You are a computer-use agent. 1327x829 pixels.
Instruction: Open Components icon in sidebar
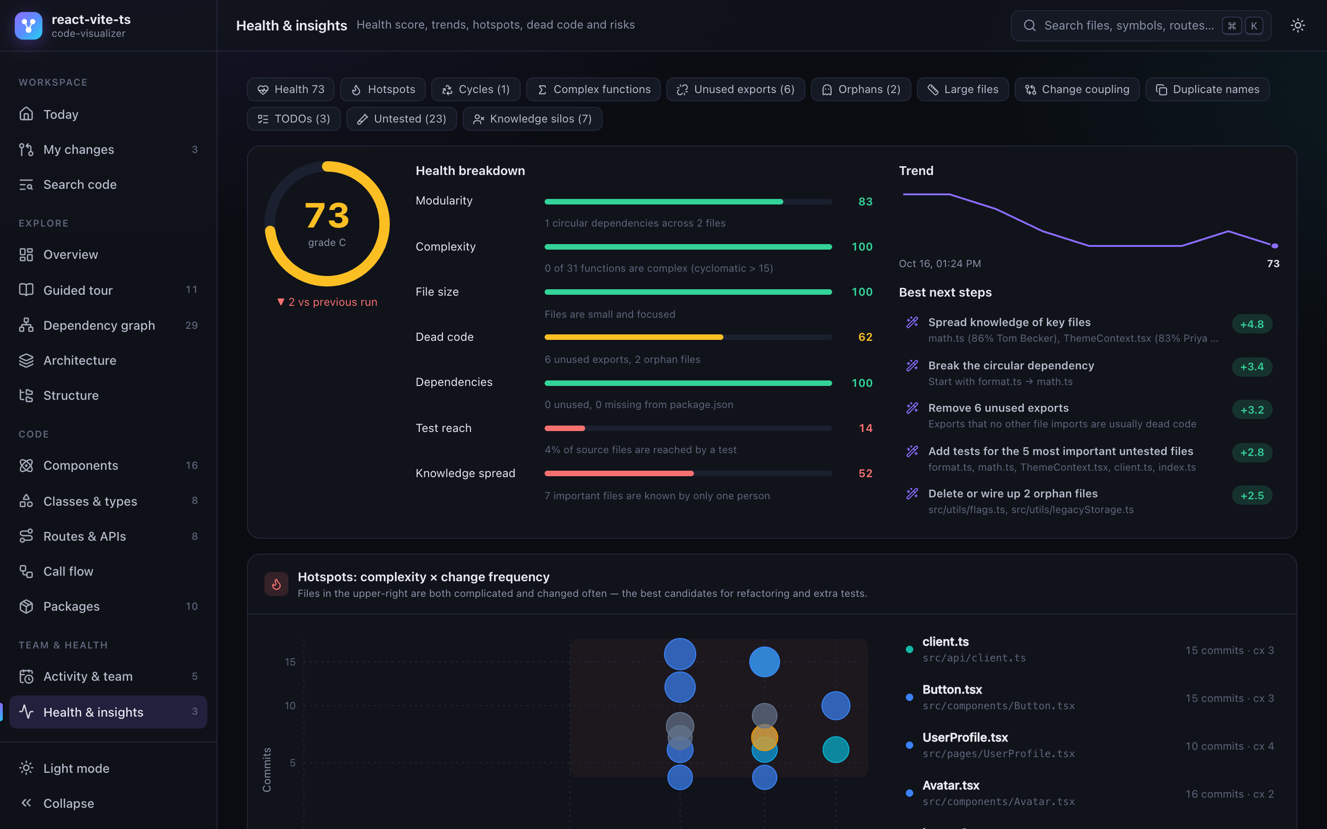26,466
